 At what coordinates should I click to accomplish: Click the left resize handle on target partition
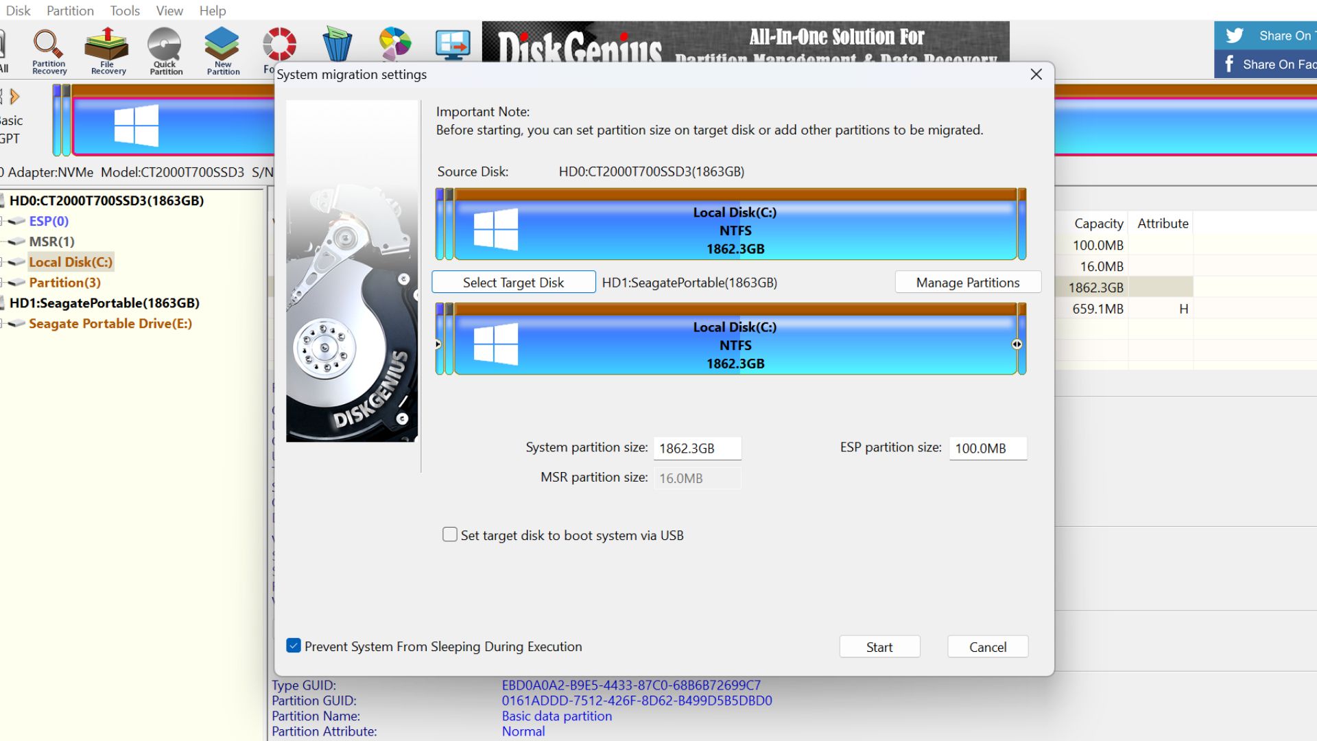pos(438,344)
